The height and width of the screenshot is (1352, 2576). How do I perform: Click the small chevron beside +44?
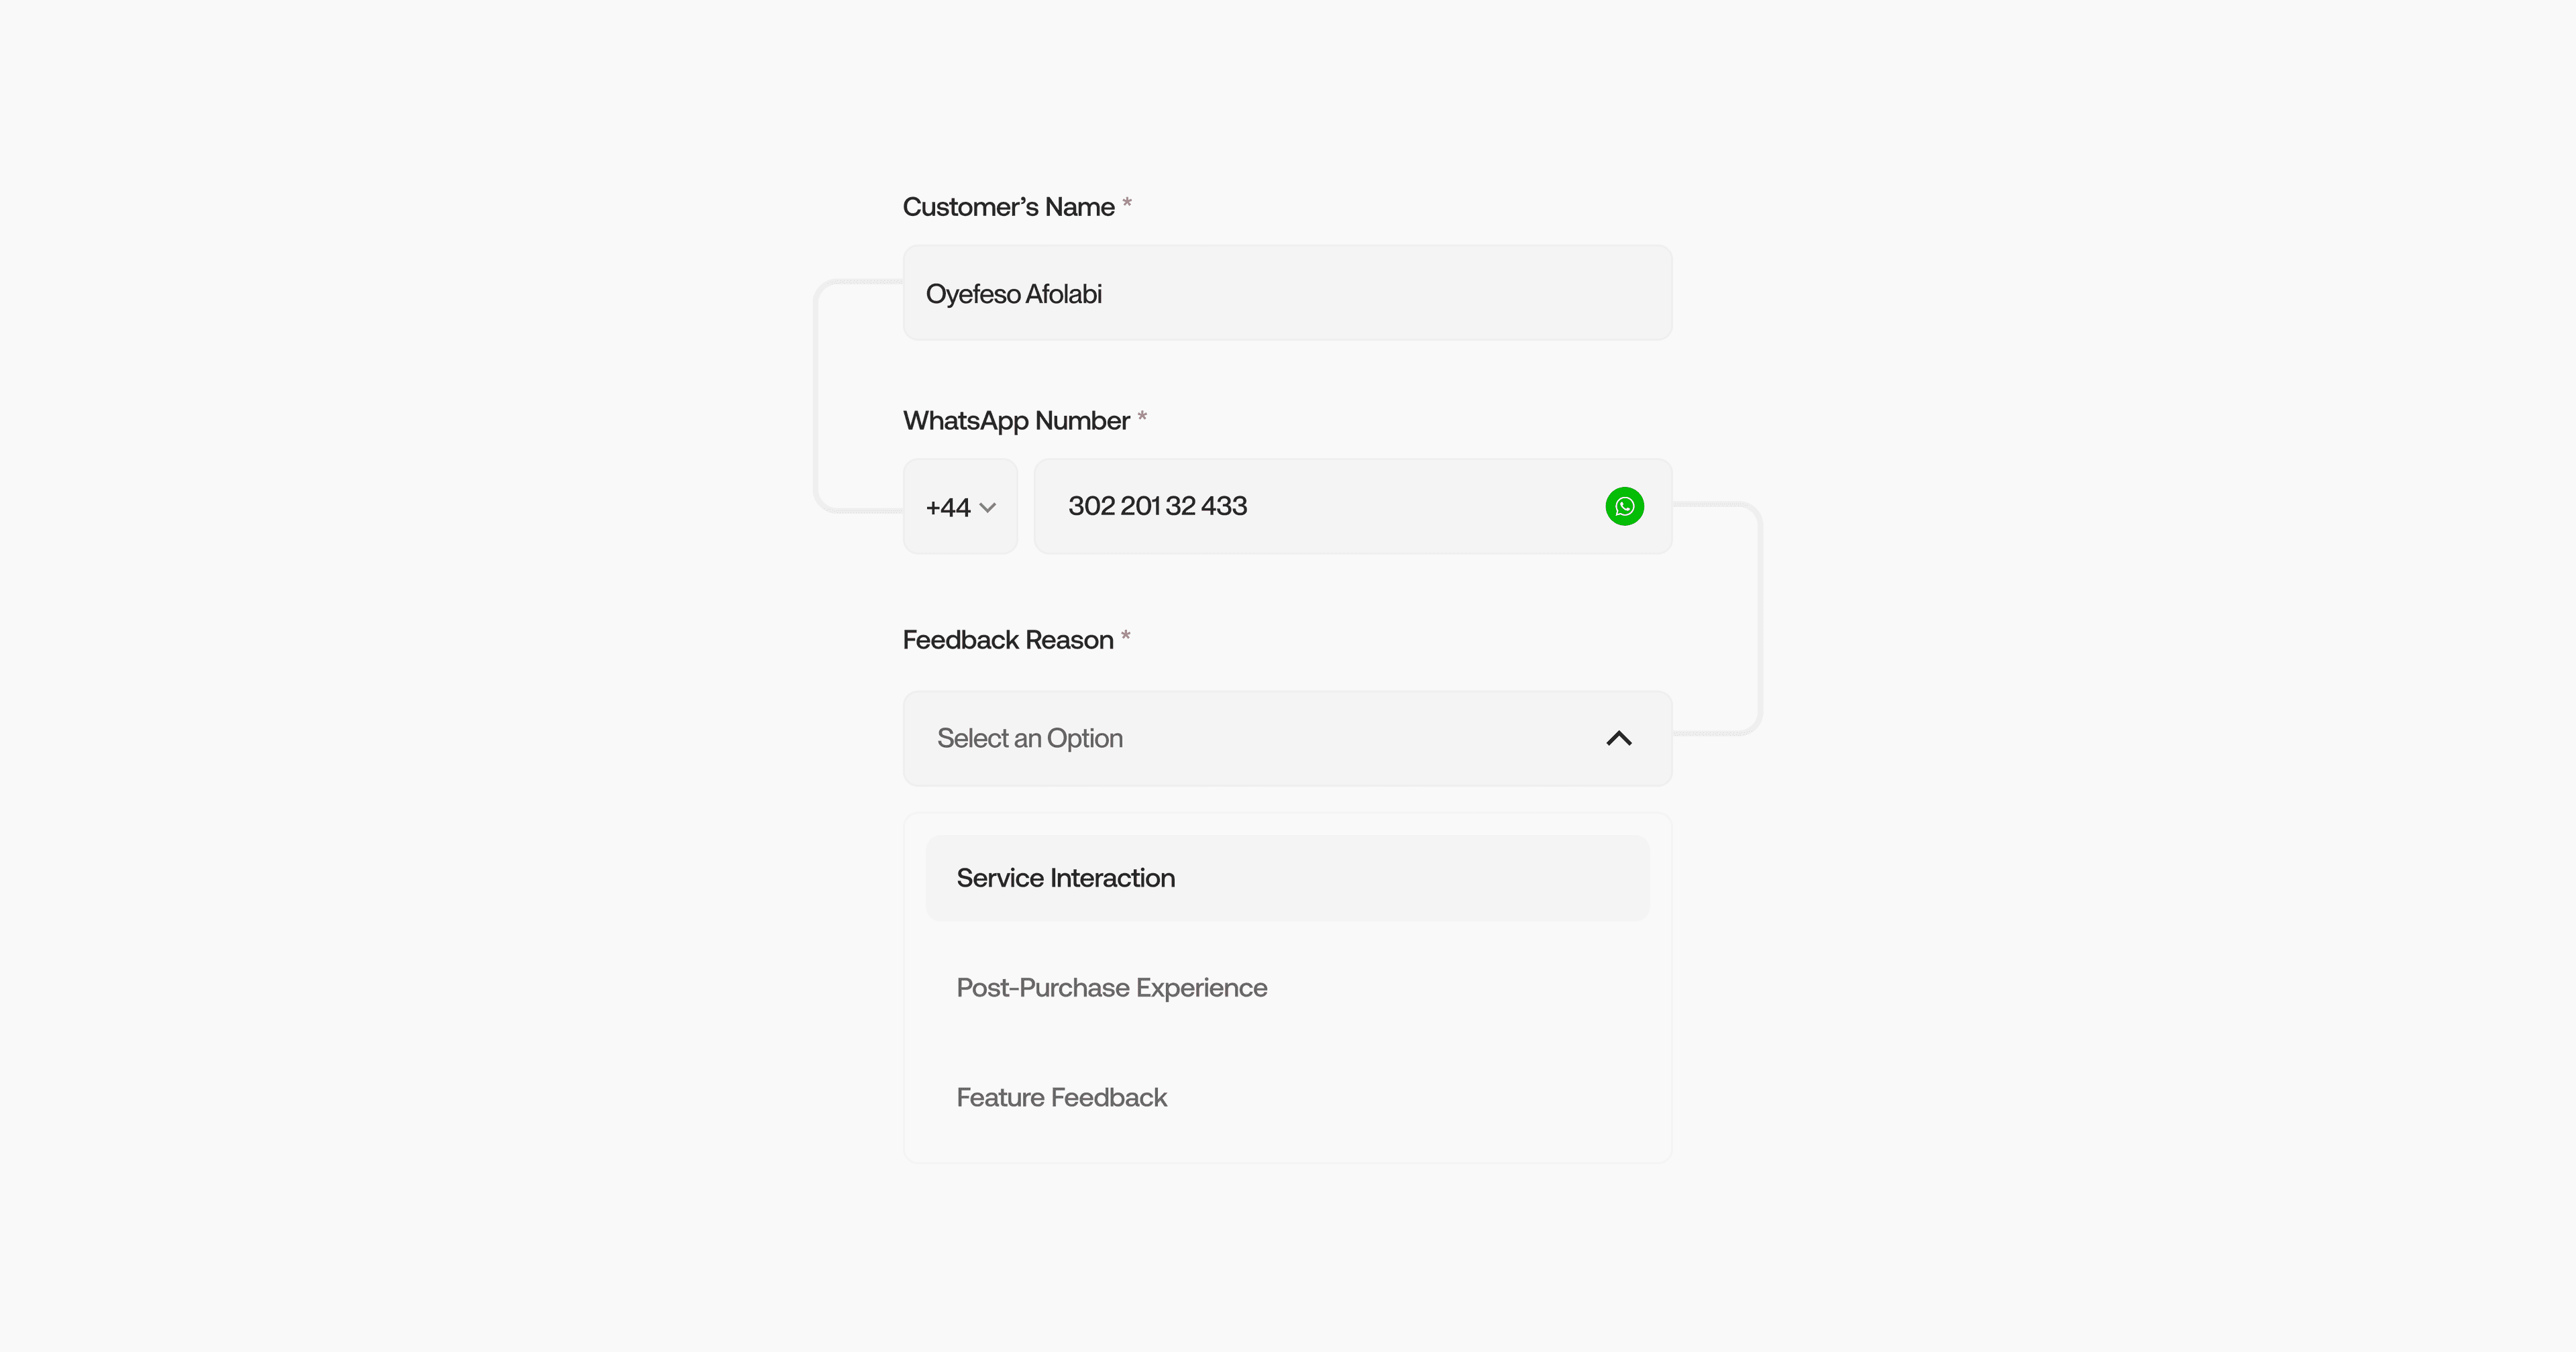tap(988, 508)
